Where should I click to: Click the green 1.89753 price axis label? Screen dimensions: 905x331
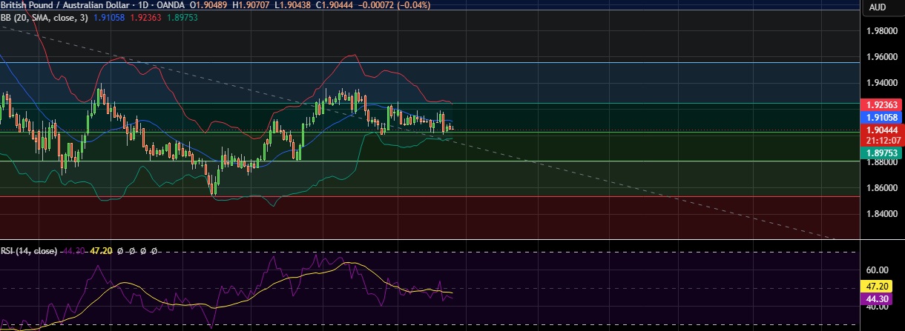click(882, 153)
